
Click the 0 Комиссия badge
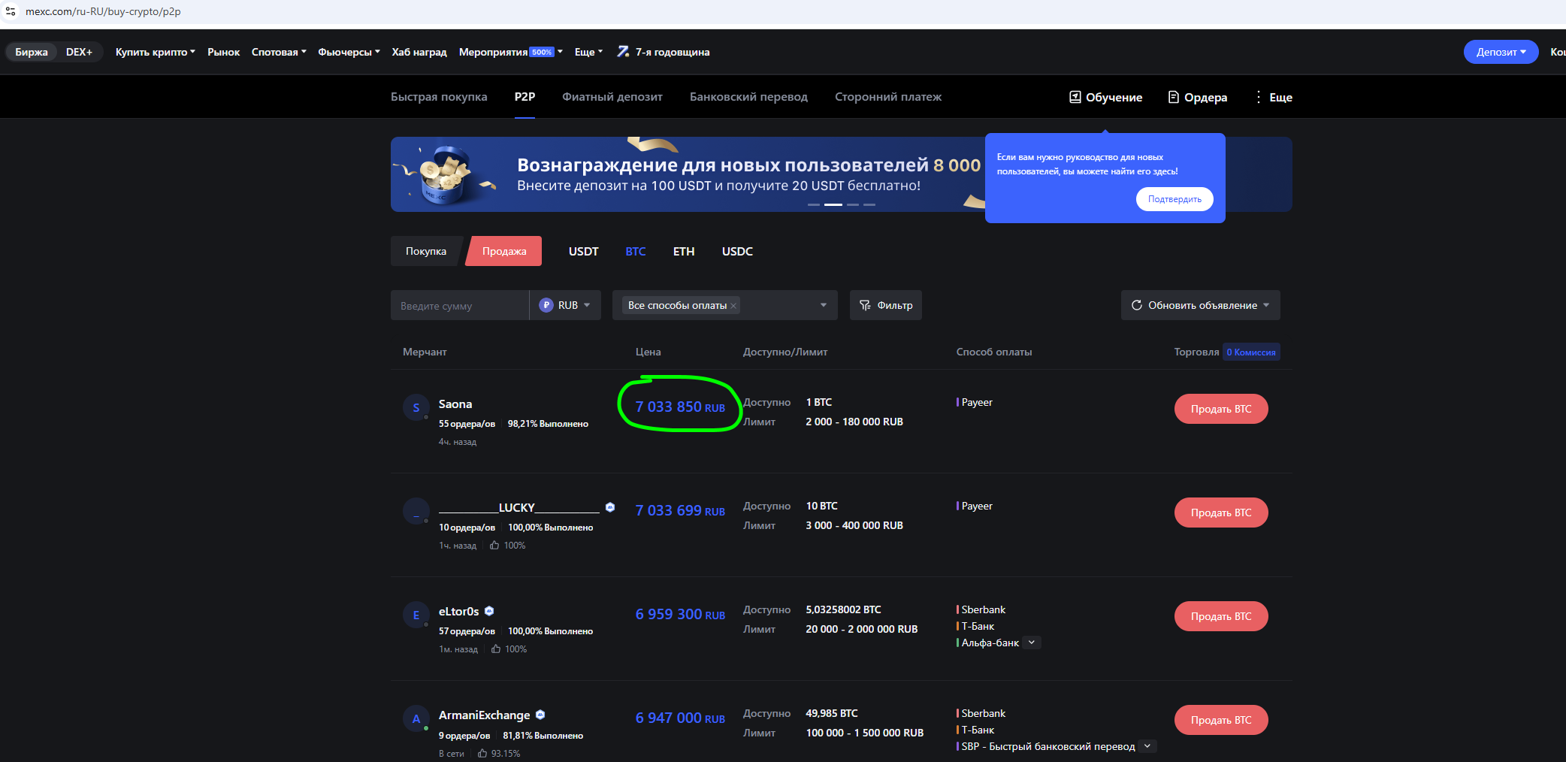[x=1251, y=352]
